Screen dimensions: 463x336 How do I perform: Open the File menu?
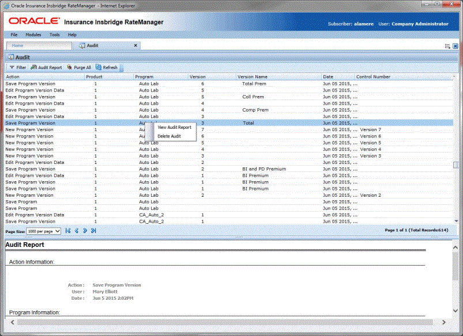click(x=14, y=35)
